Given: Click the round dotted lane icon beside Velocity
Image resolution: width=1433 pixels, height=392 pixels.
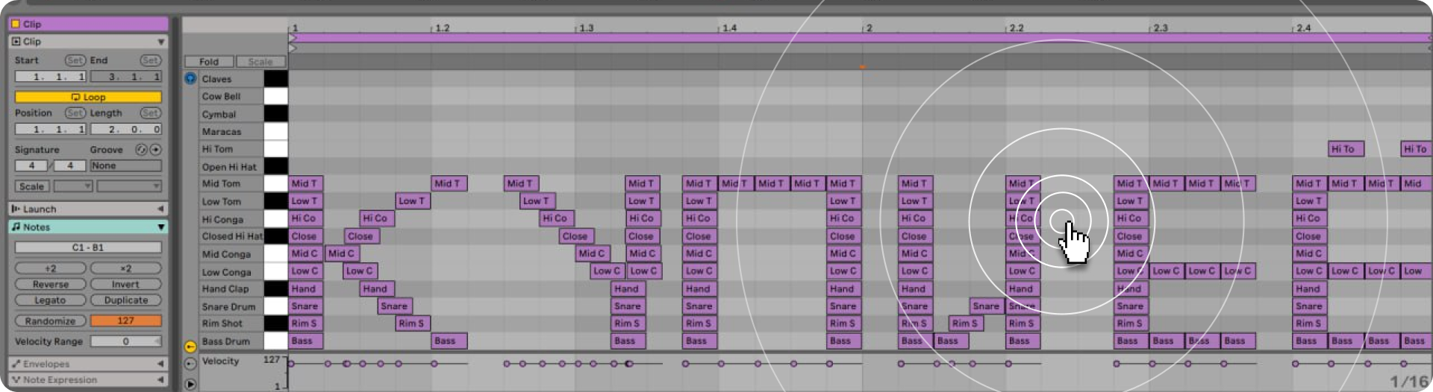Looking at the screenshot, I should (x=190, y=364).
